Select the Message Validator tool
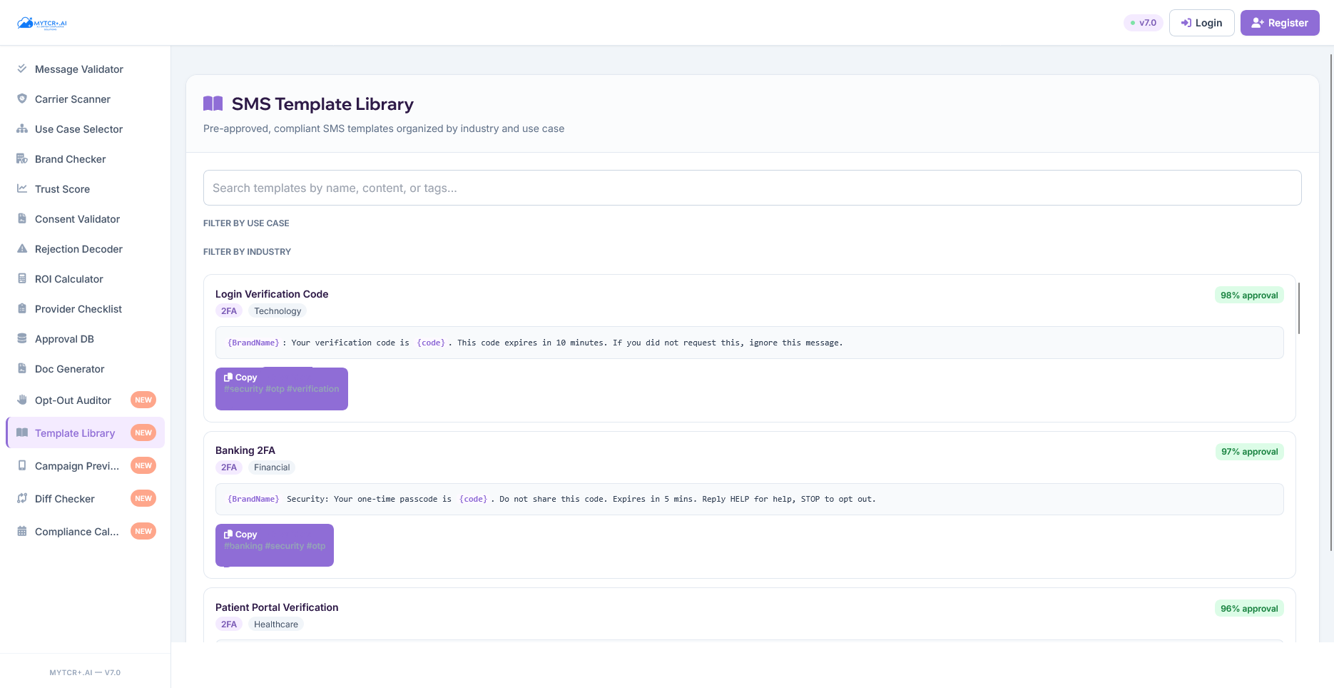 pos(78,69)
